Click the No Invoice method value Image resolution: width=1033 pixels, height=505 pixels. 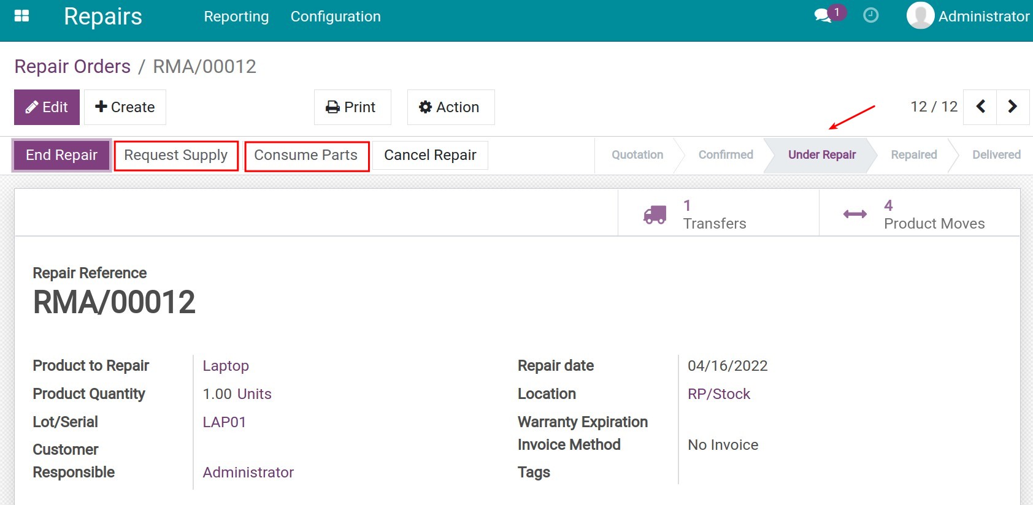pos(723,445)
